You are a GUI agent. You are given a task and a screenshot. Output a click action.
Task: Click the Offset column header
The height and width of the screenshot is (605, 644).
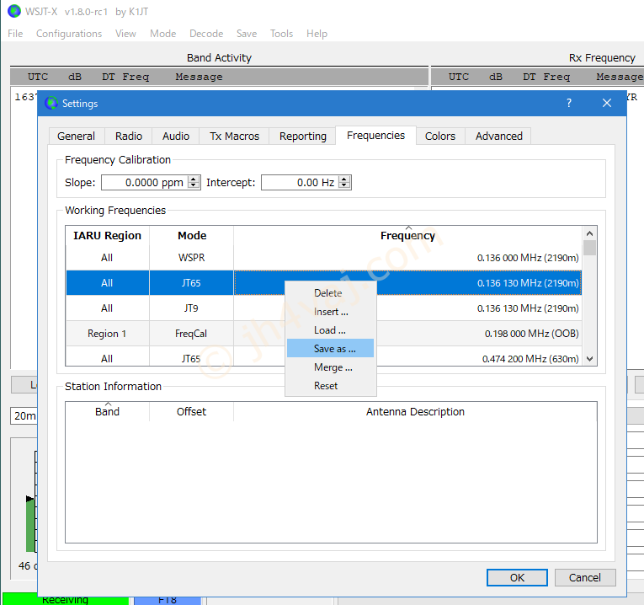(x=191, y=411)
